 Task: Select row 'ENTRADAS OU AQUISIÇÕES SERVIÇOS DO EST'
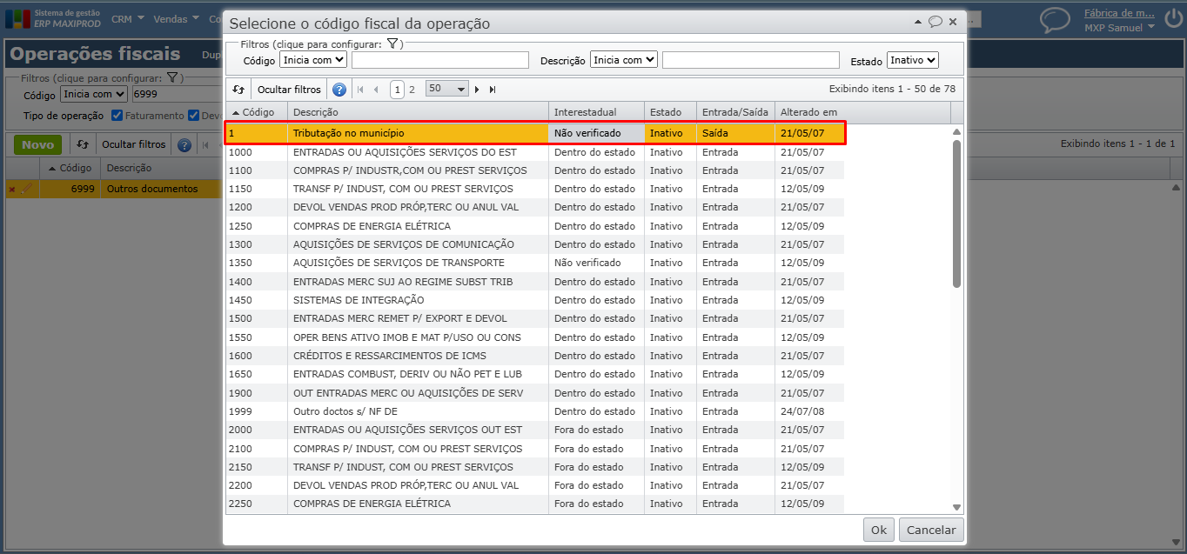pyautogui.click(x=534, y=152)
